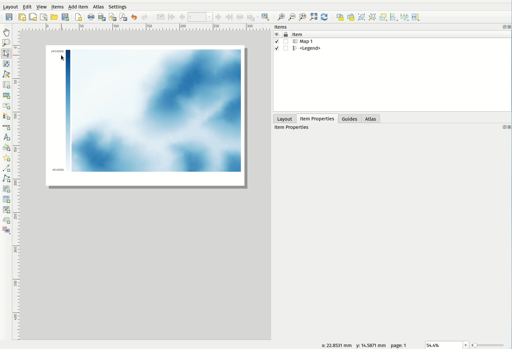Viewport: 512px width, 349px height.
Task: Open the zoom level dropdown arrow
Action: click(x=466, y=345)
